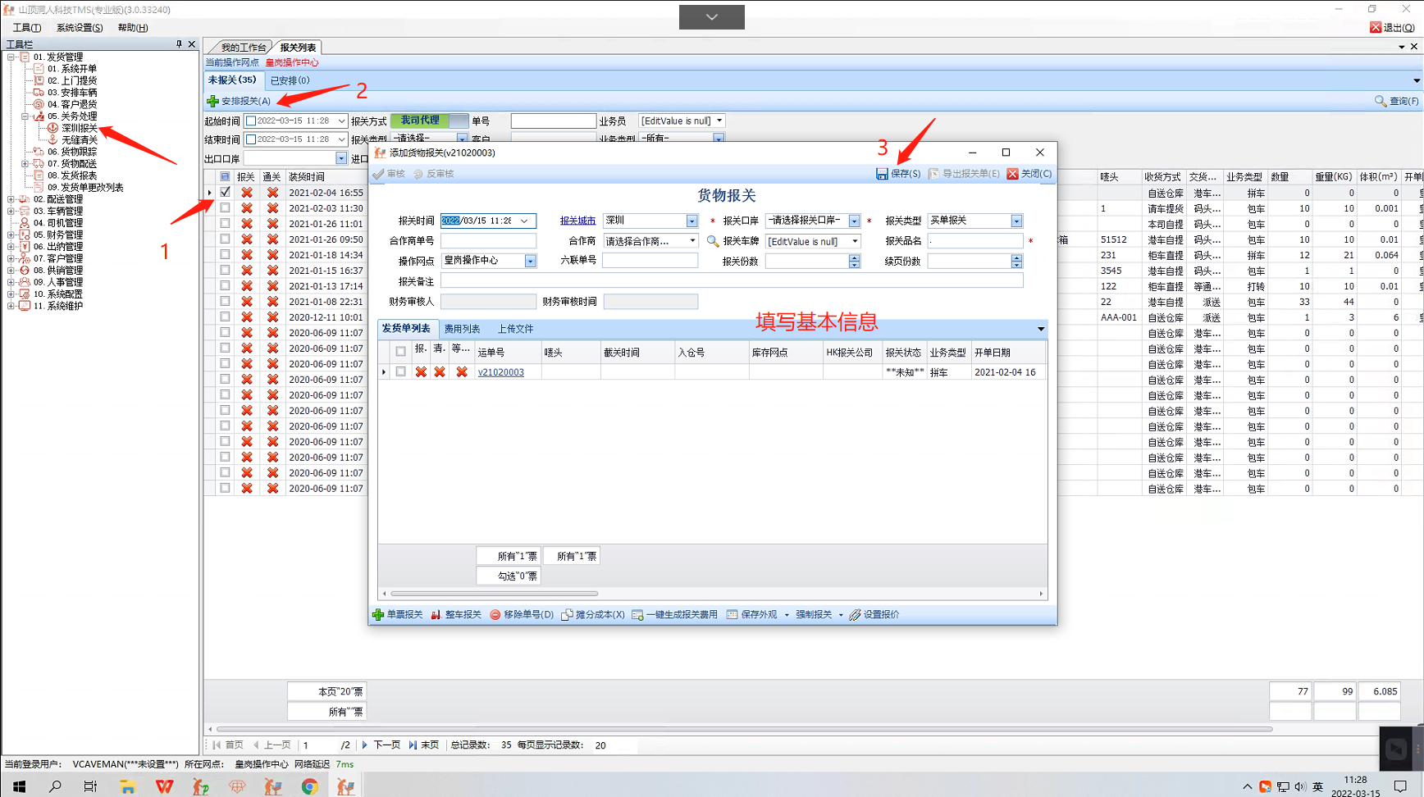Open the 系统设置 menu
This screenshot has width=1424, height=797.
[80, 28]
